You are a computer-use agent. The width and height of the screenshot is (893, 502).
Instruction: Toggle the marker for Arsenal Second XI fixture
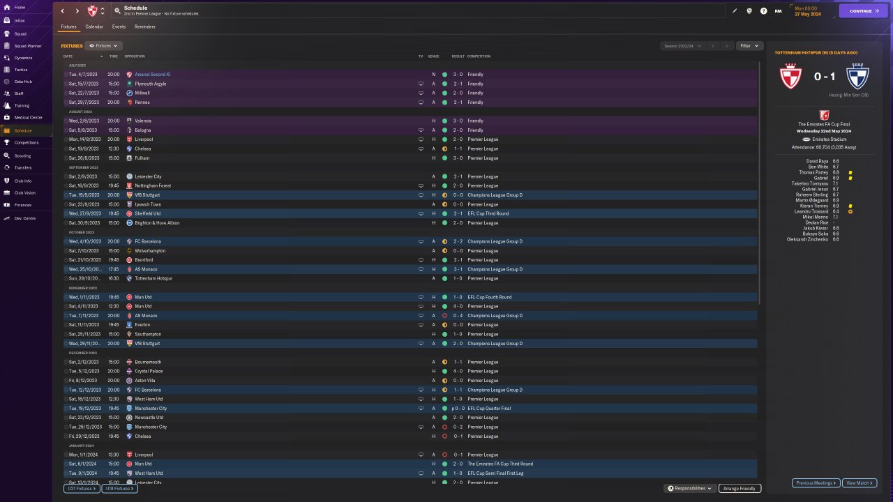click(x=66, y=75)
